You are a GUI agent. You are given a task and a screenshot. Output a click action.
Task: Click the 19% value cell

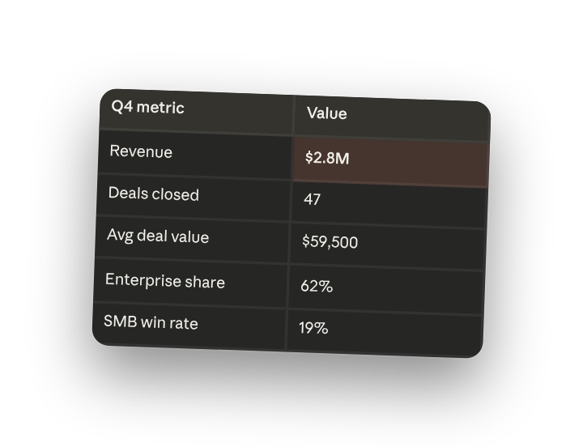(385, 332)
